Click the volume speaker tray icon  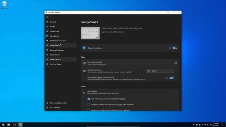click(x=211, y=125)
